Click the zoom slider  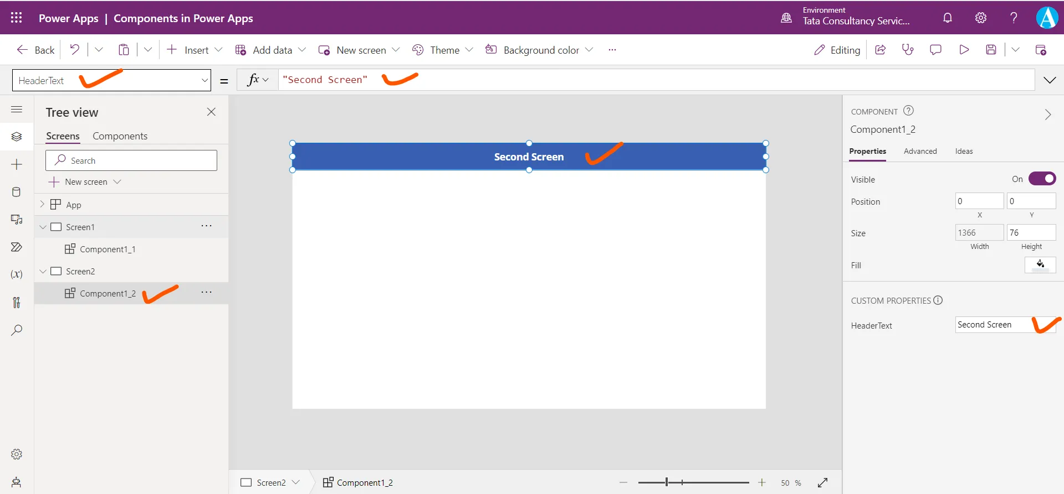693,482
